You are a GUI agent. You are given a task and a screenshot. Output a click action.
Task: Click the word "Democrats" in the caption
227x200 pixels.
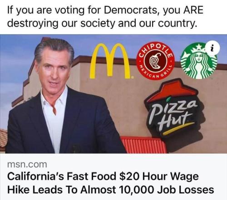tap(130, 10)
